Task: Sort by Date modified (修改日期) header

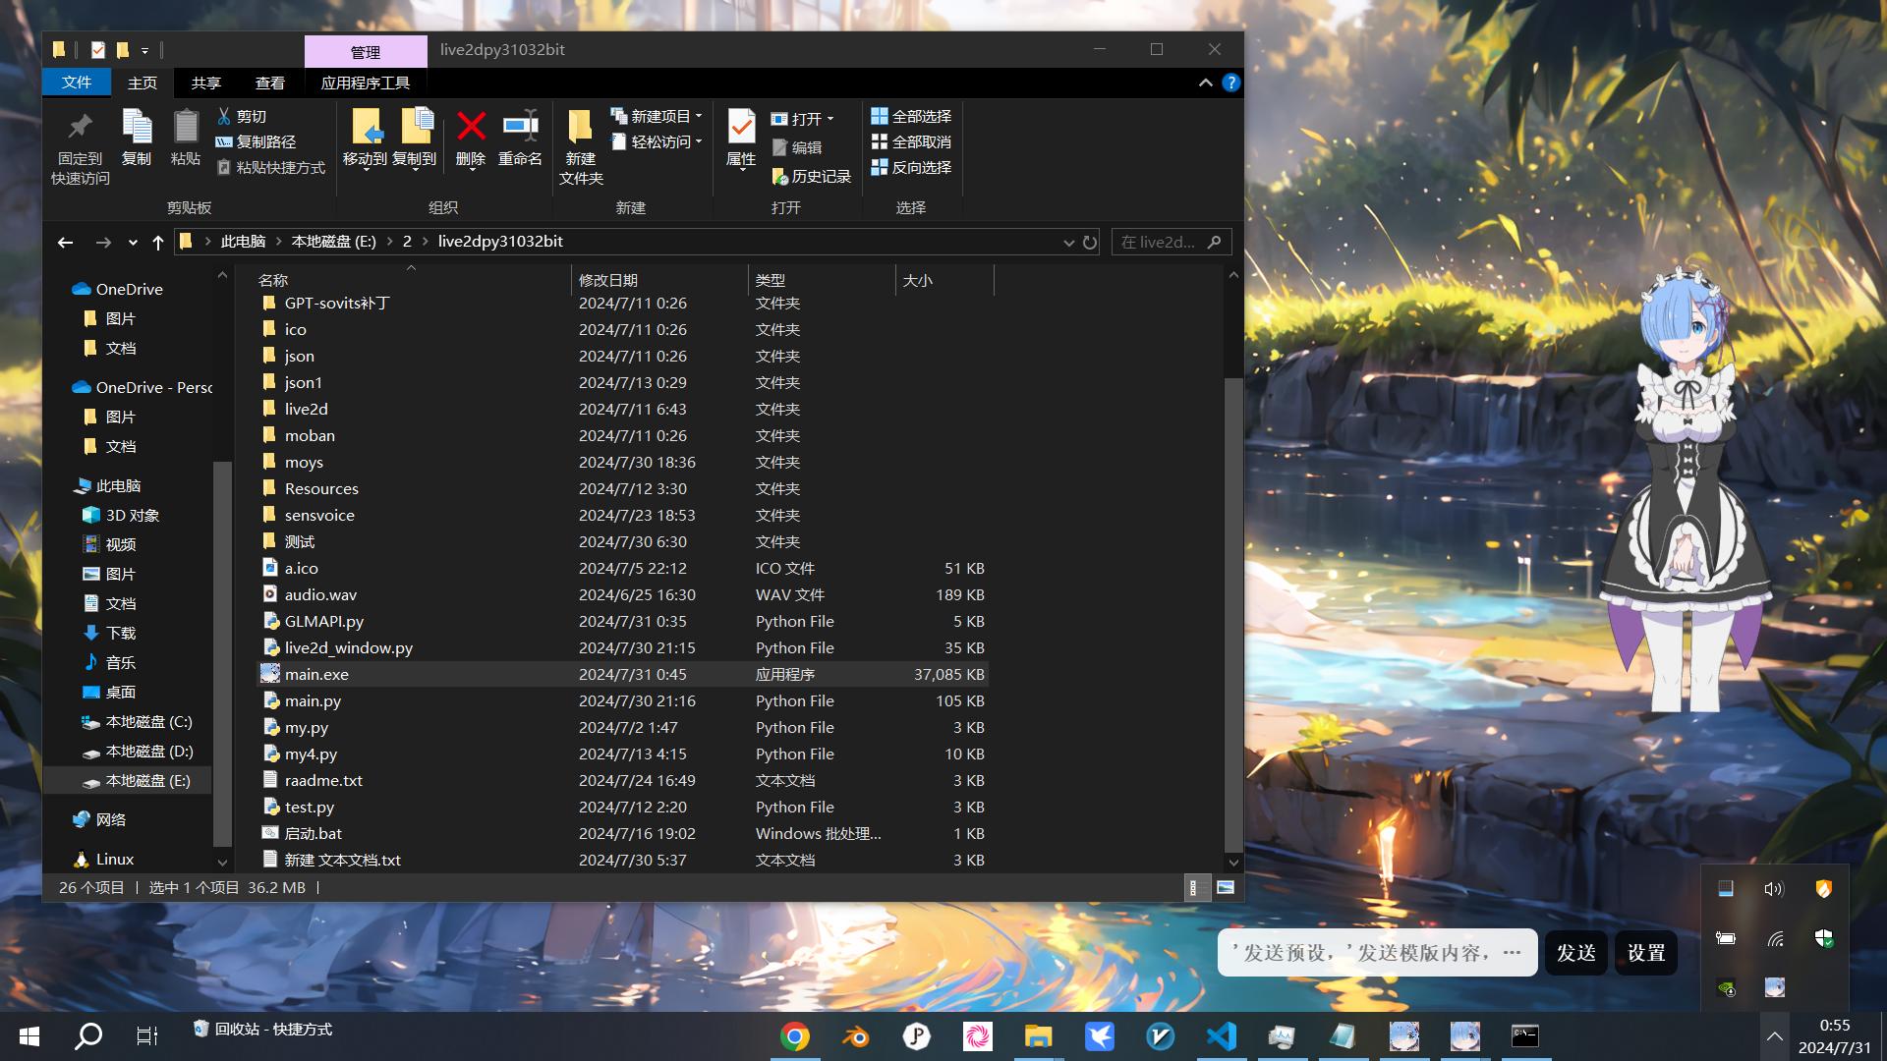Action: click(659, 281)
